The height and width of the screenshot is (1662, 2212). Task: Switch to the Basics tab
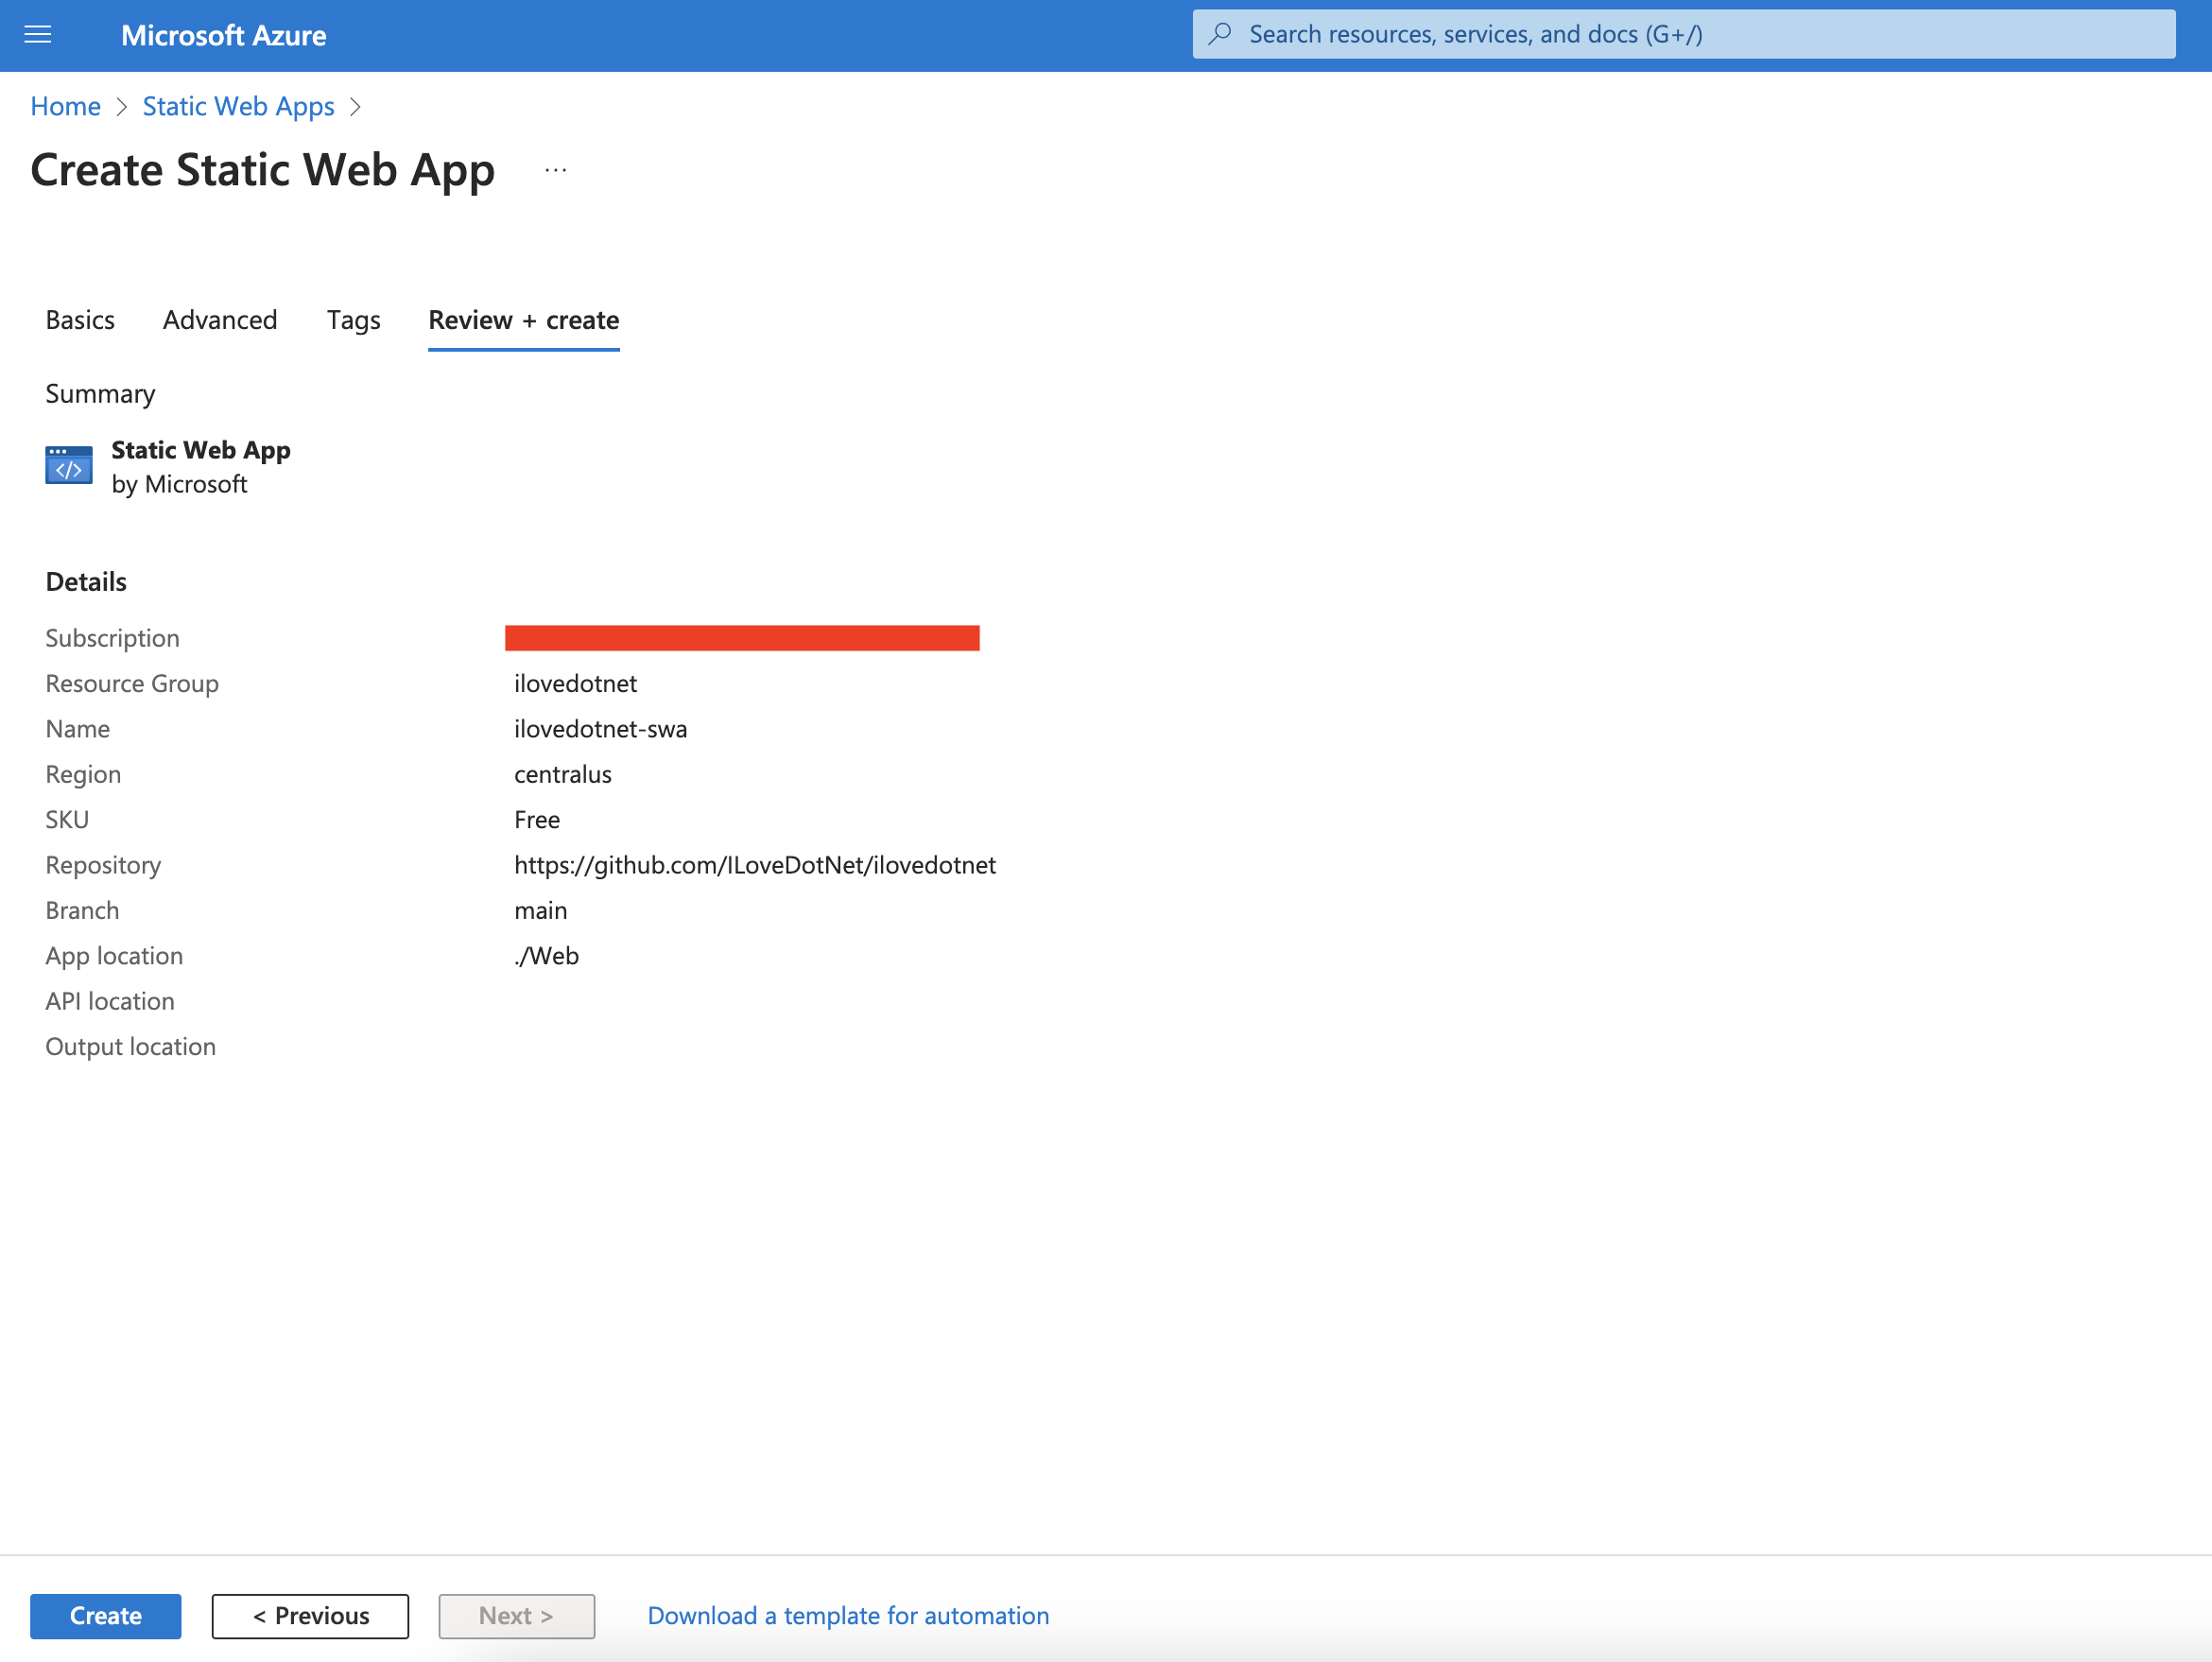[80, 320]
